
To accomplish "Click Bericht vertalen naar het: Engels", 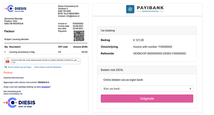I will pyautogui.click(x=20, y=67).
